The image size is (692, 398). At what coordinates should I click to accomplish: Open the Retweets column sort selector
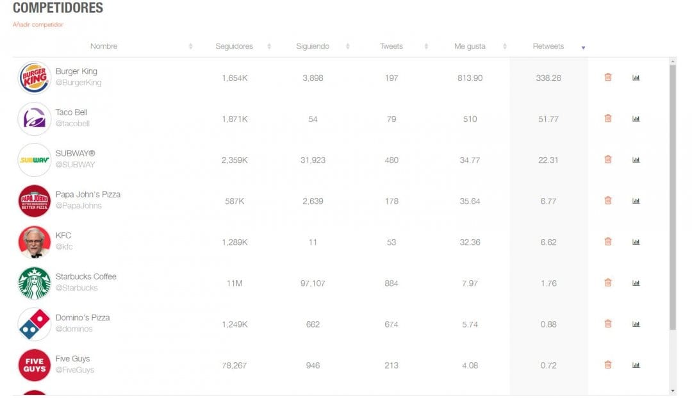[x=582, y=47]
